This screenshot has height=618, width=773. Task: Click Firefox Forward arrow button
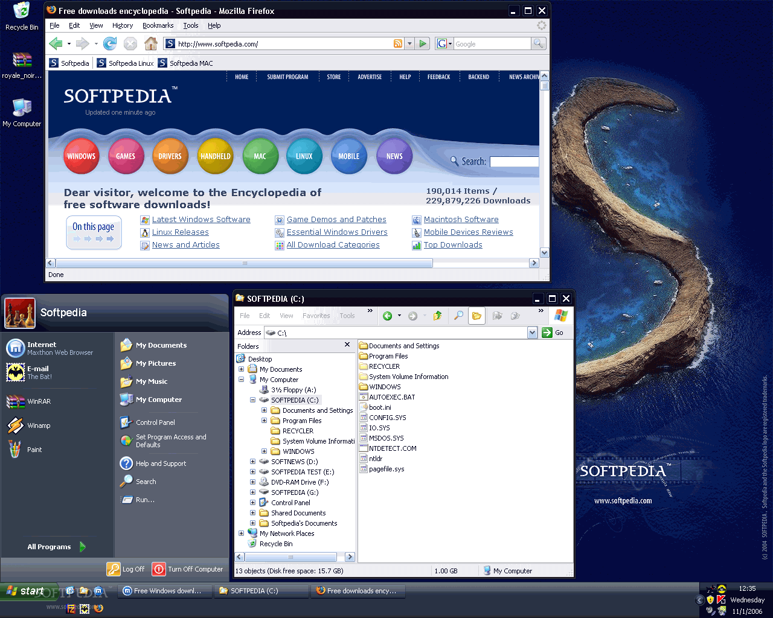point(83,43)
